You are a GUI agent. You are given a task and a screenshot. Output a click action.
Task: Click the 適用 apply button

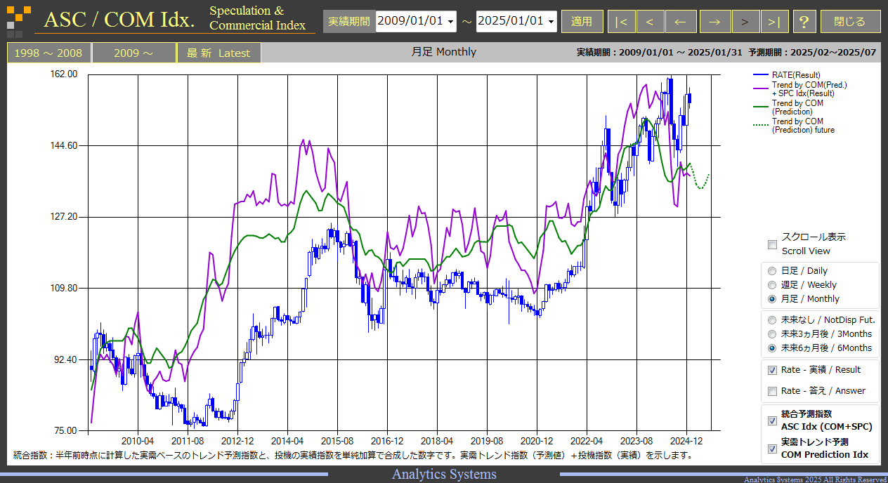coord(582,22)
